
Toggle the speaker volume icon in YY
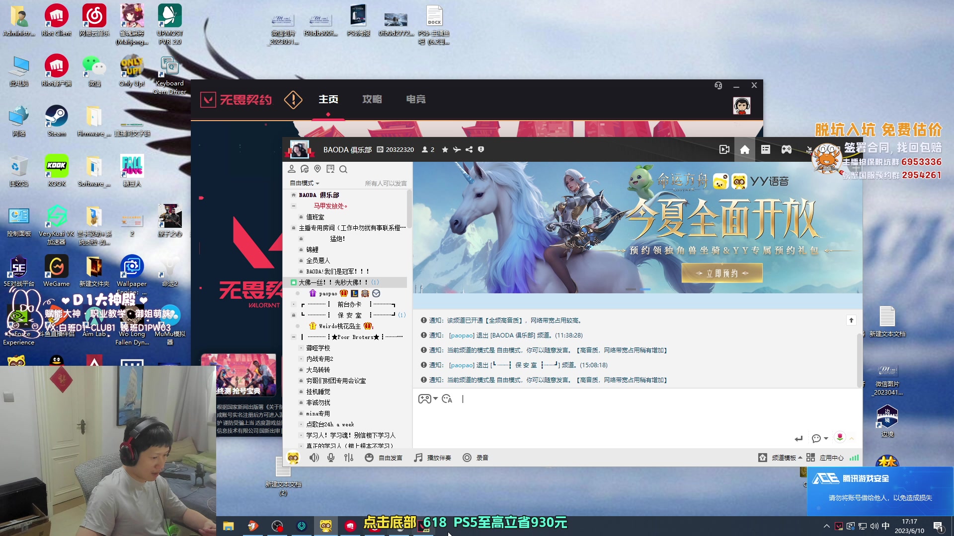(x=314, y=458)
